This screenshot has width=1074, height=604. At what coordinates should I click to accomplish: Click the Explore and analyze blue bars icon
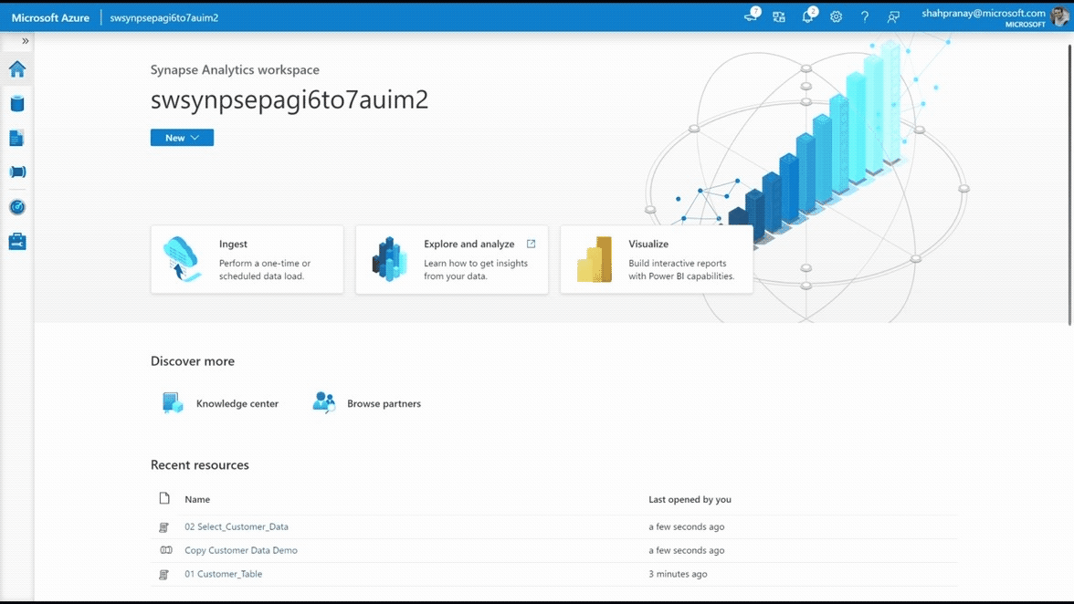pos(389,259)
